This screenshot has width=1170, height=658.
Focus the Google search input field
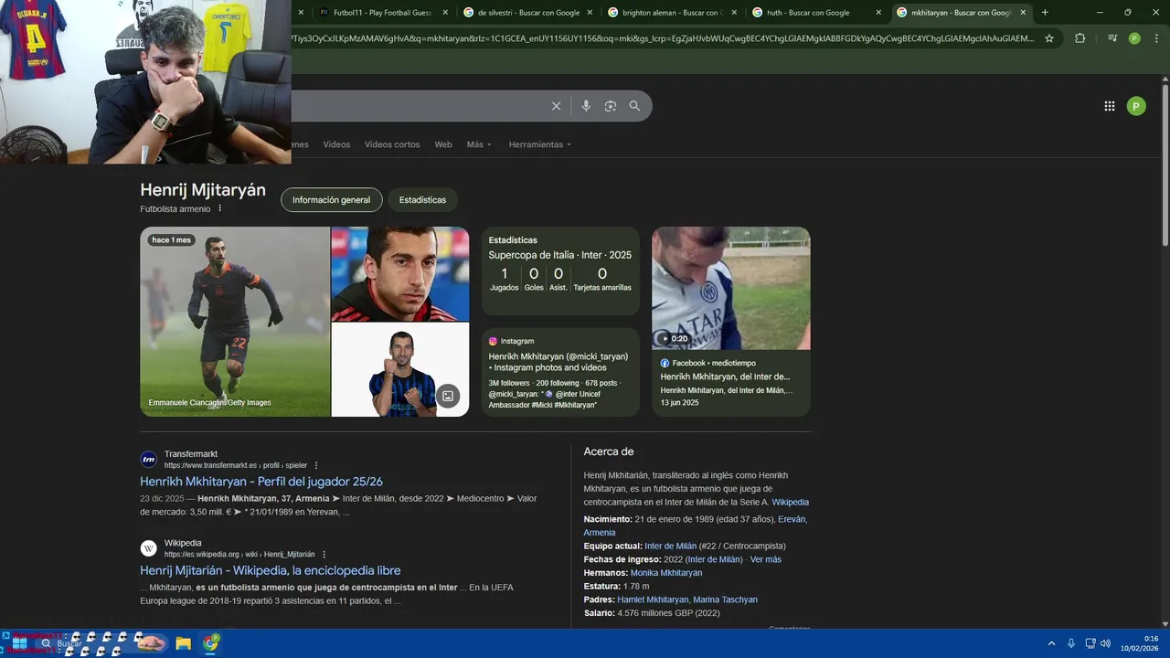pyautogui.click(x=419, y=106)
